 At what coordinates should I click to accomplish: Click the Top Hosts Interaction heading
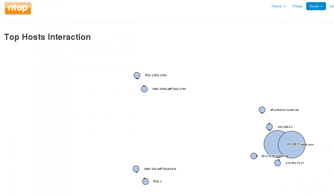tap(47, 37)
